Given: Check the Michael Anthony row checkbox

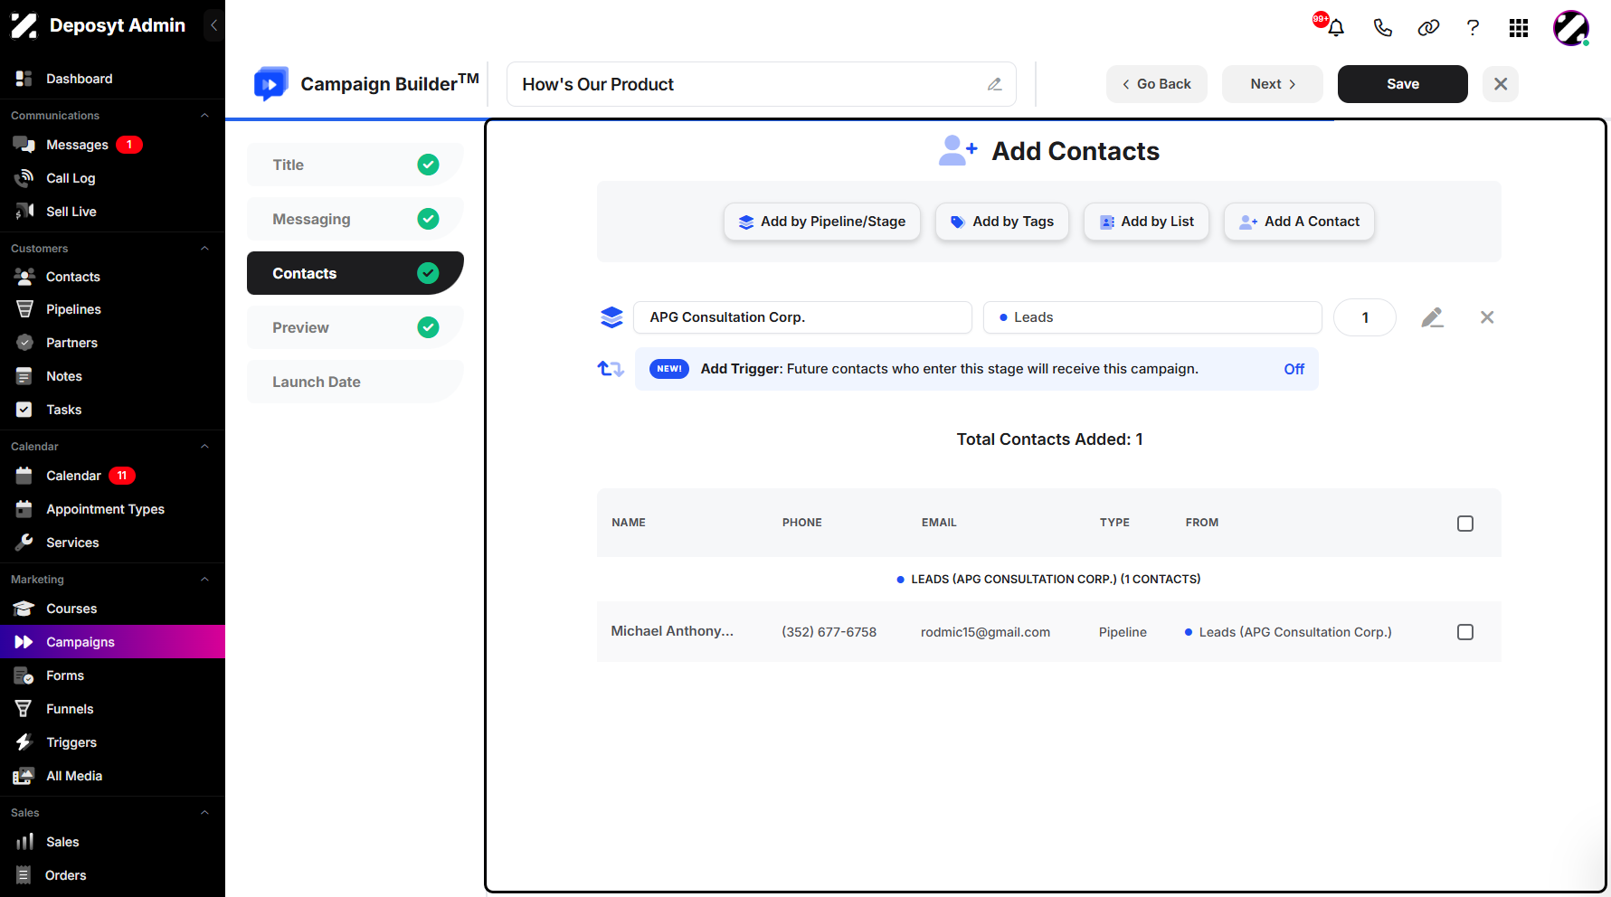Looking at the screenshot, I should [1465, 632].
